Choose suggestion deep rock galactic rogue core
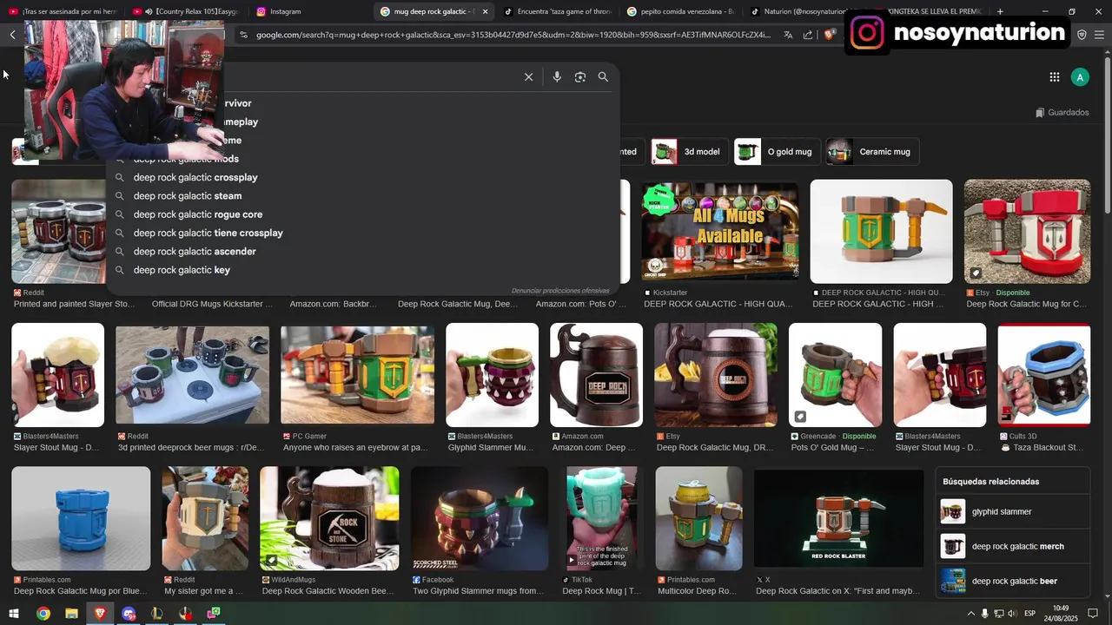The height and width of the screenshot is (625, 1112). [x=362, y=214]
